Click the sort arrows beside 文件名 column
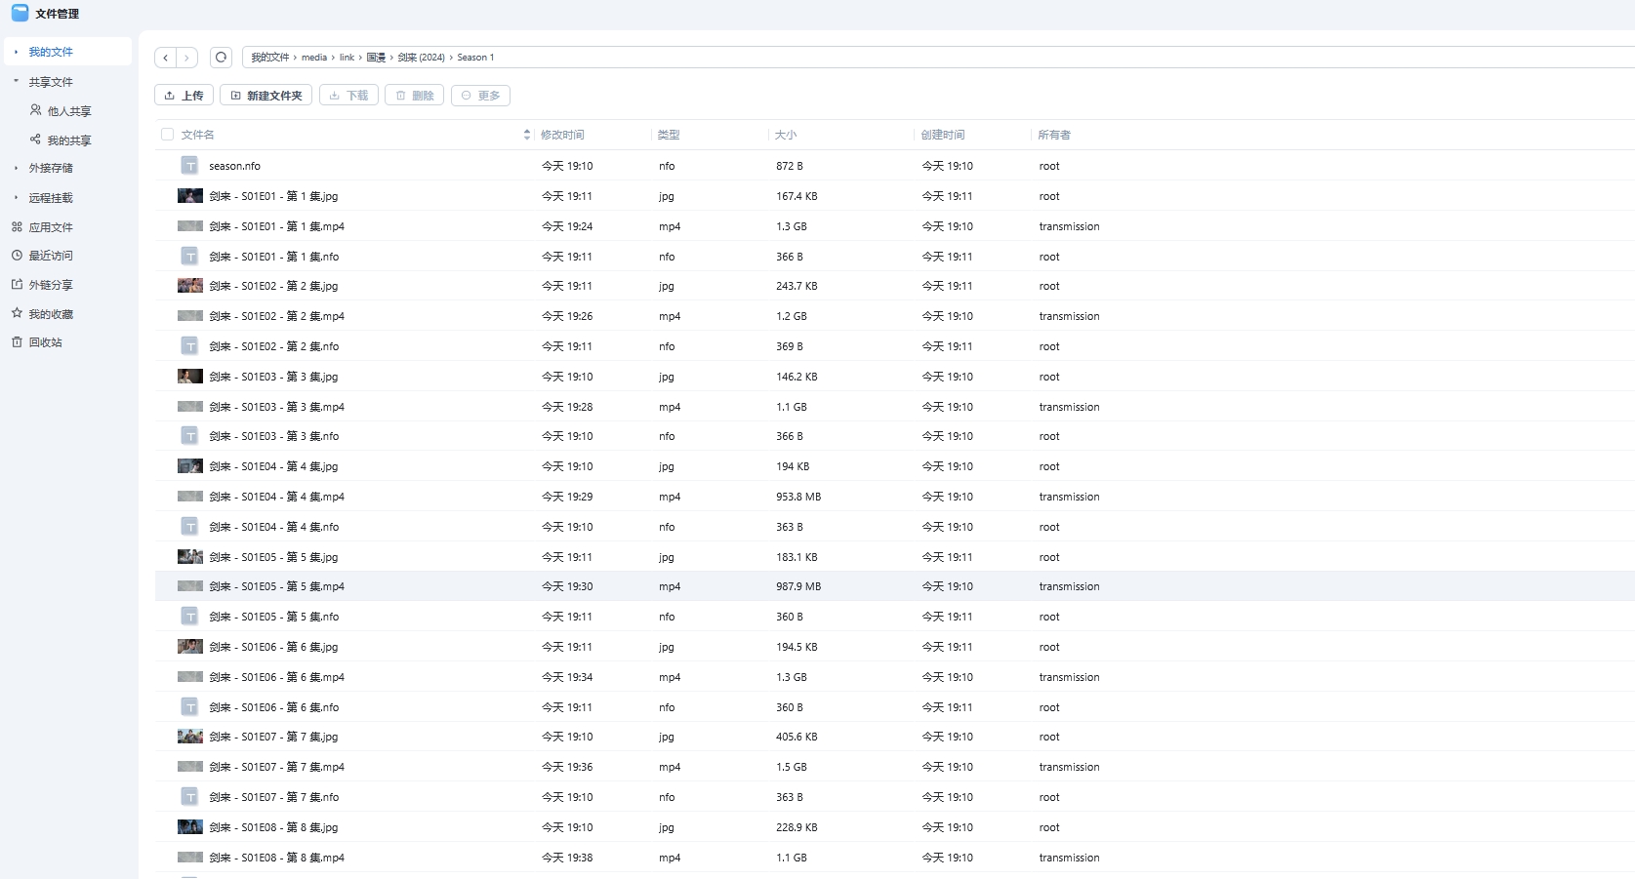Image resolution: width=1635 pixels, height=879 pixels. (527, 135)
